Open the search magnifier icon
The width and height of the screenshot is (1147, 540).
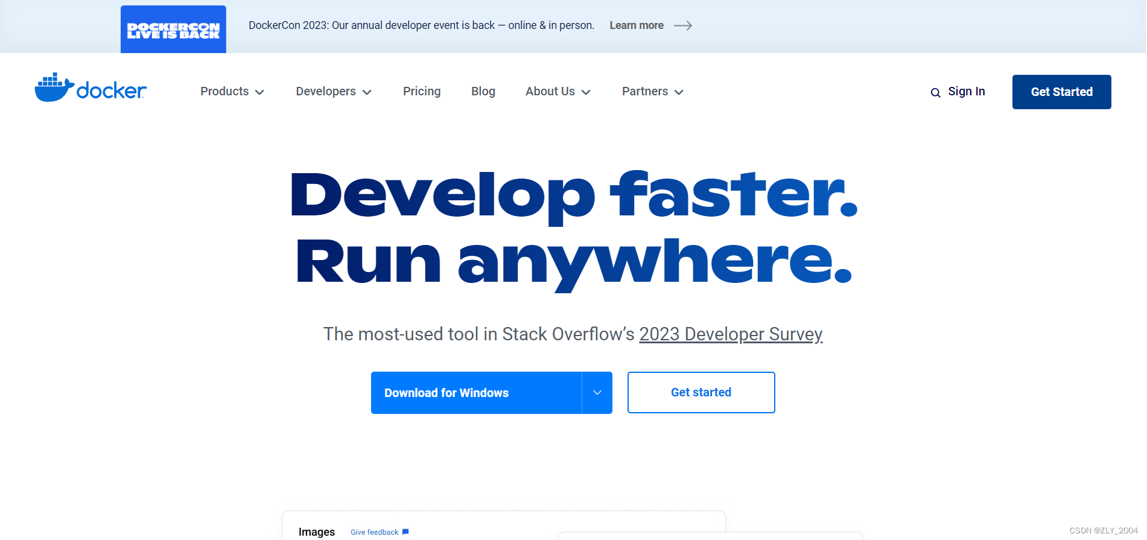(935, 92)
